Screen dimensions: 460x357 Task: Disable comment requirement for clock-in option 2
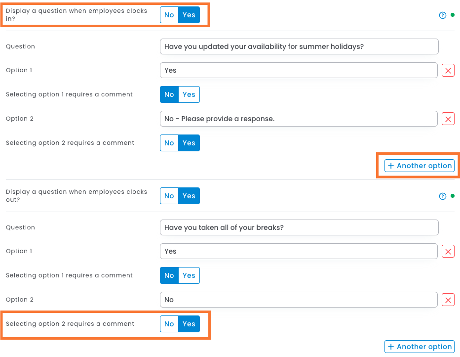point(169,143)
